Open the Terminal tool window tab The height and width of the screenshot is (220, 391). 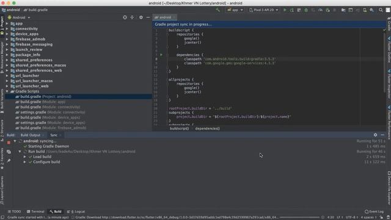click(35, 211)
